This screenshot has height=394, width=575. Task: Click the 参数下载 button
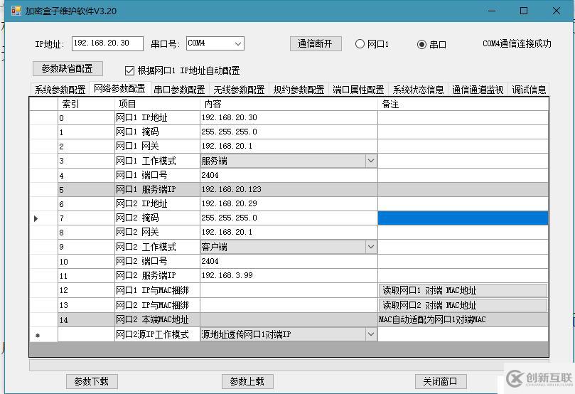point(92,381)
